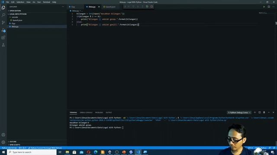Switch to the OUTPUT panel tab
The width and height of the screenshot is (277, 155).
pos(109,112)
